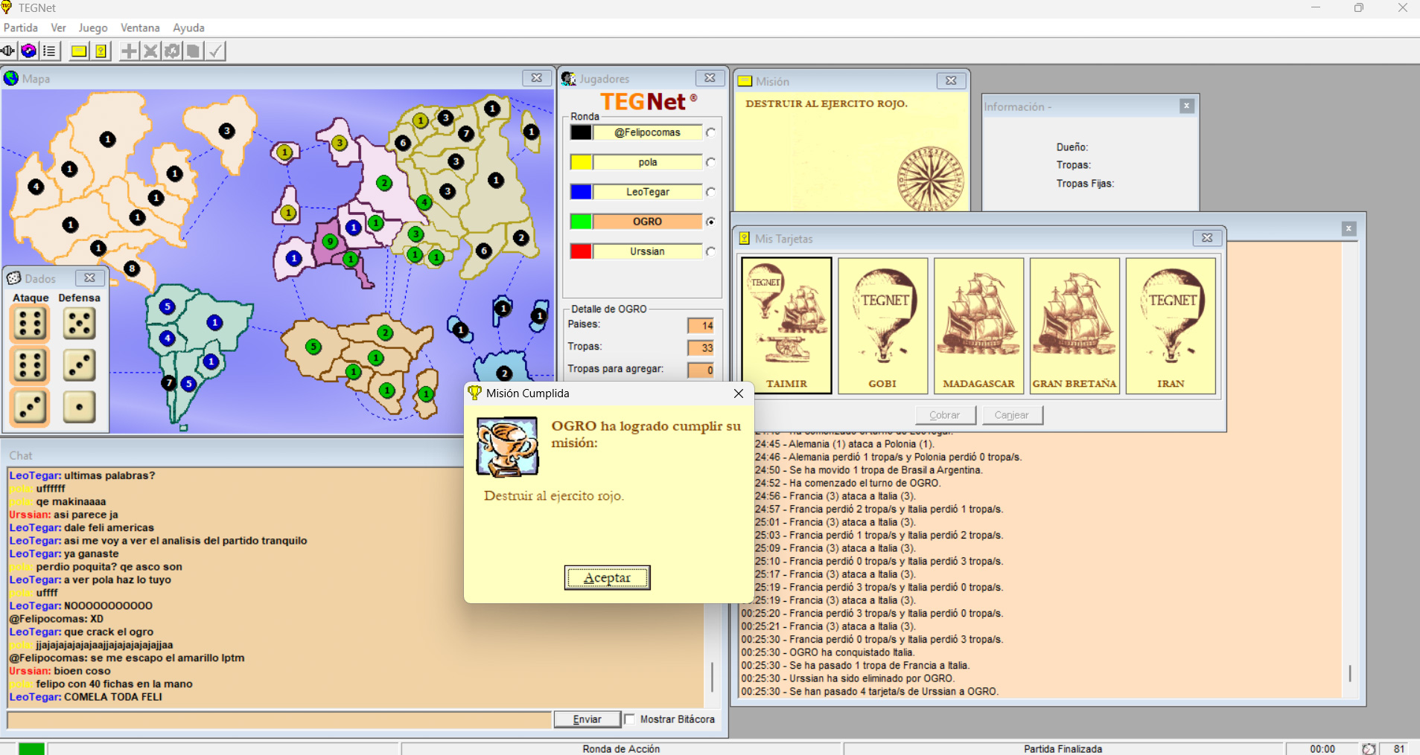Image resolution: width=1420 pixels, height=755 pixels.
Task: Show the mission card from toolbar
Action: pyautogui.click(x=78, y=51)
